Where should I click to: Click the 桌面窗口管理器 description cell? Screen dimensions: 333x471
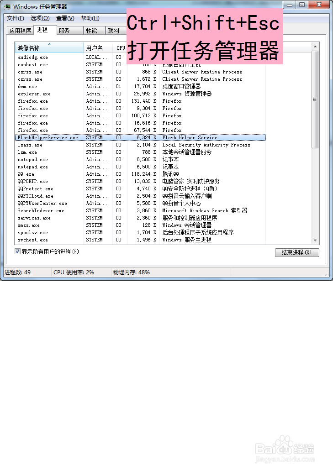tap(181, 87)
